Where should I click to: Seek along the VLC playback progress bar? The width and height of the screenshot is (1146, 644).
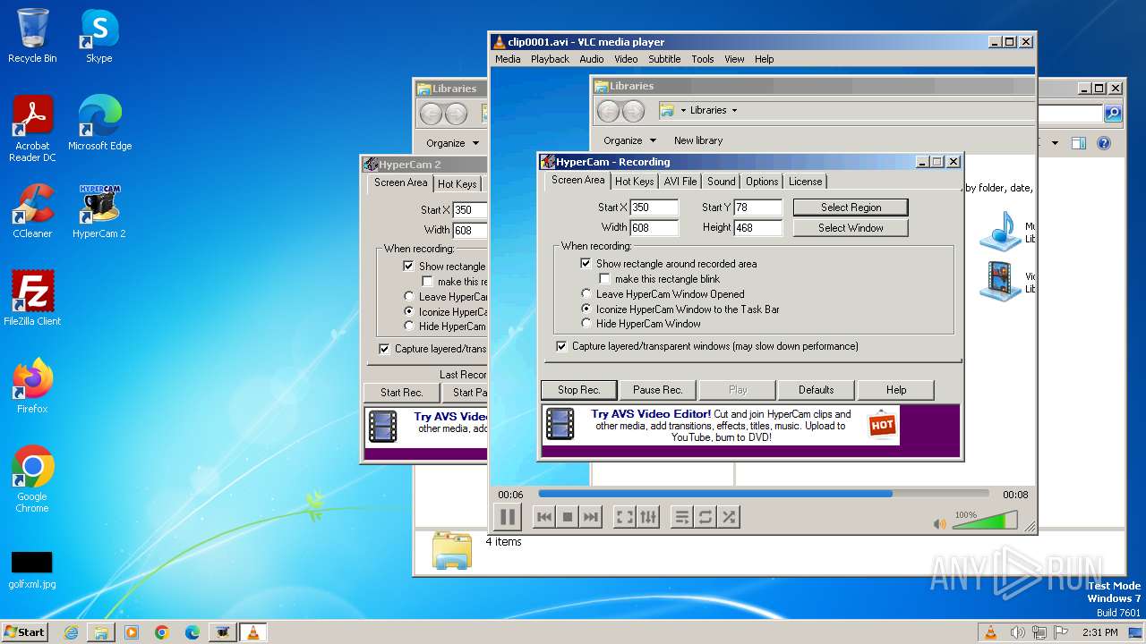point(764,494)
